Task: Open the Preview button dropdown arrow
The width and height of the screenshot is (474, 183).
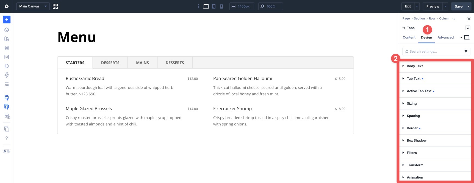Action: tap(445, 6)
